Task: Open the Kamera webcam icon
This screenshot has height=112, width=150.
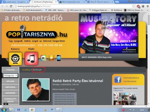Action: tap(15, 59)
